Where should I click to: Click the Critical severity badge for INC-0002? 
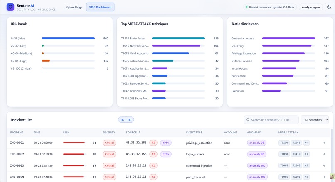point(109,154)
